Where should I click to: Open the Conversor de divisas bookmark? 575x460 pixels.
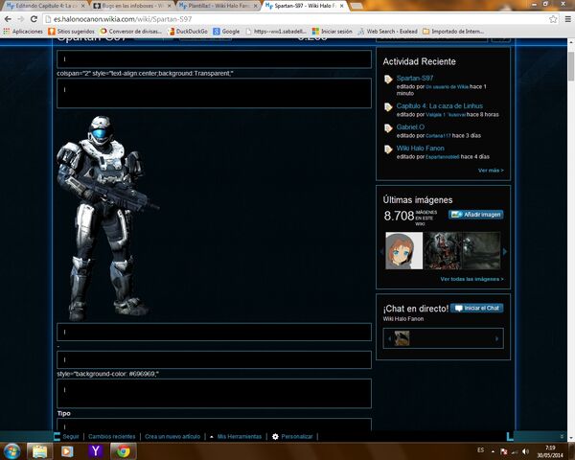click(131, 32)
